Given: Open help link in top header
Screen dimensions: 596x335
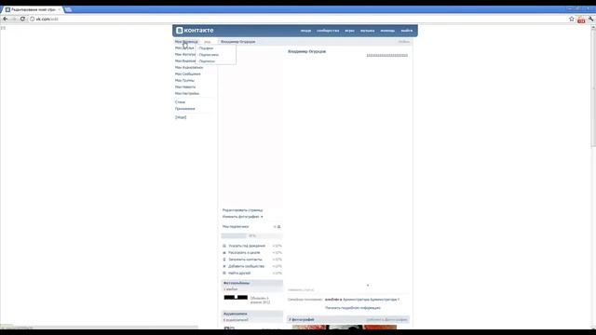Looking at the screenshot, I should [387, 31].
